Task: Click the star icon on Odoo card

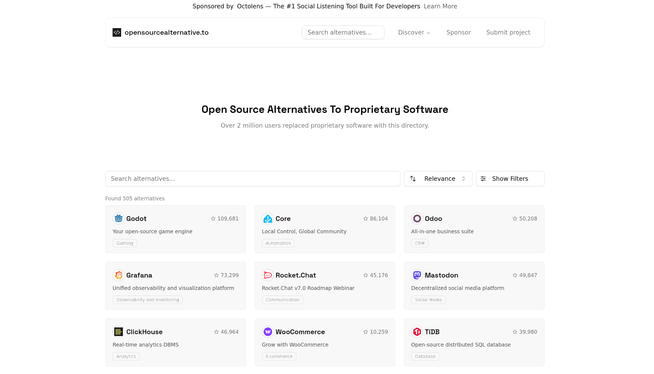Action: click(x=515, y=219)
